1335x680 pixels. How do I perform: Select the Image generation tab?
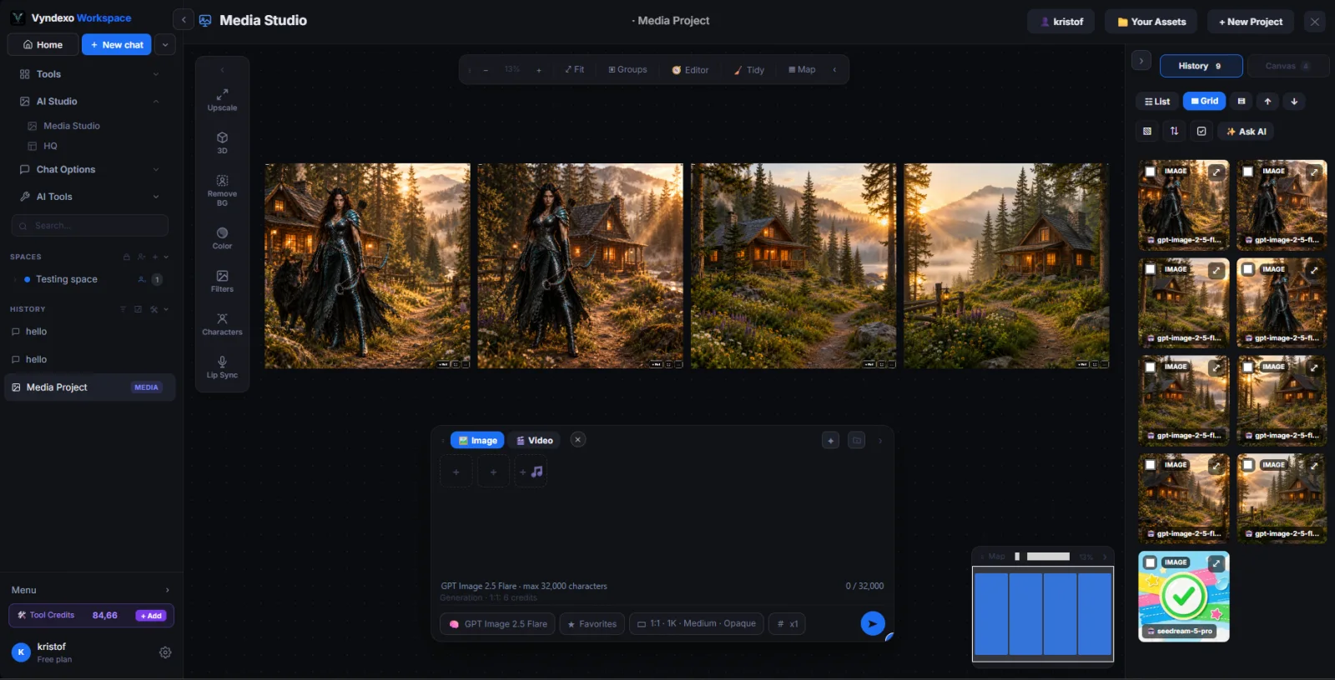click(x=477, y=440)
